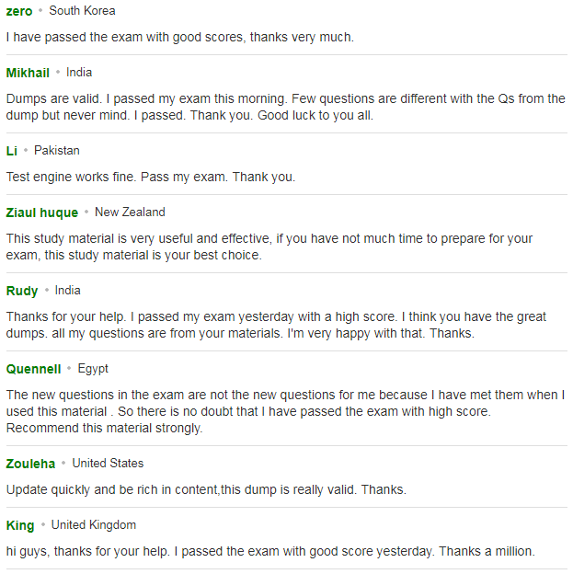
Task: Open the Ziaul huque reviewer name
Action: pos(42,212)
